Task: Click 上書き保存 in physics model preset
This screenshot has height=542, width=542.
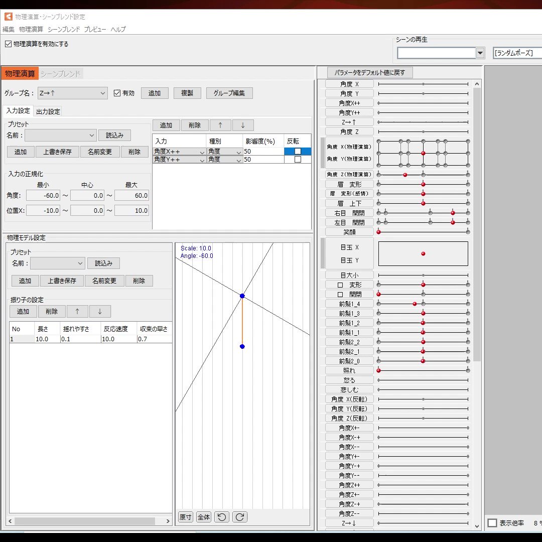Action: tap(62, 281)
